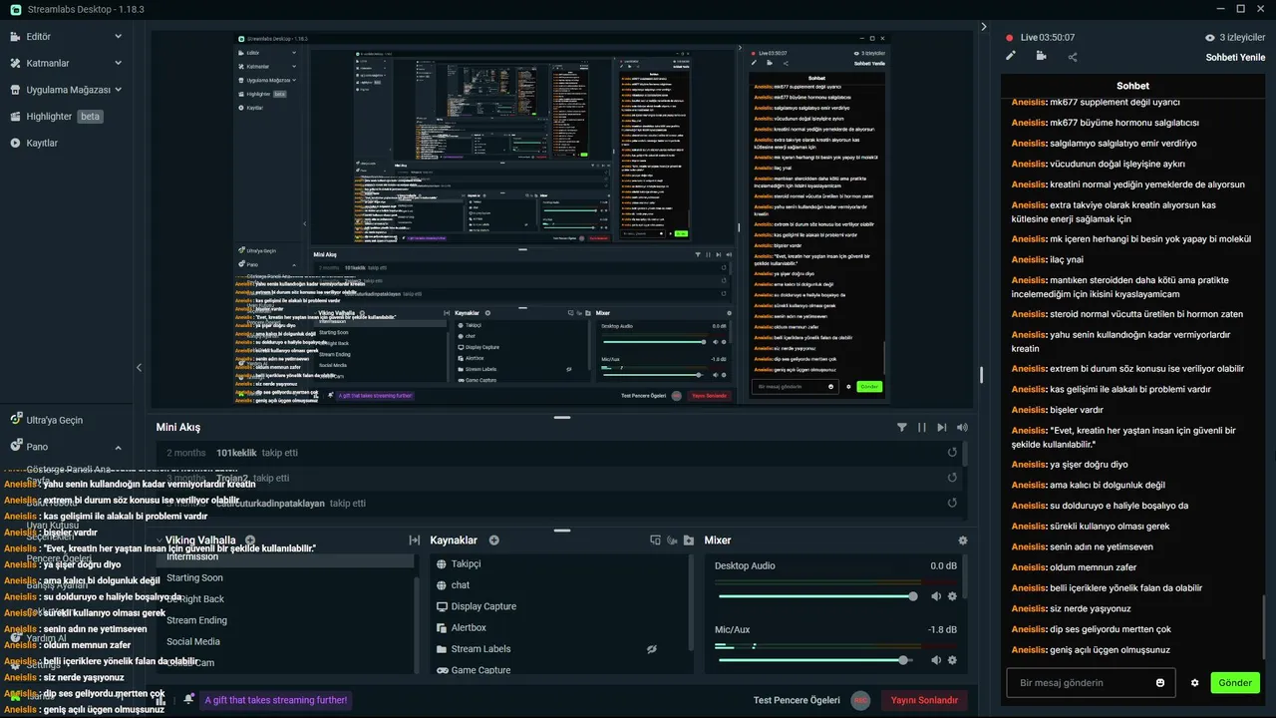Click Test Pencere Öğeleri button

coord(797,701)
